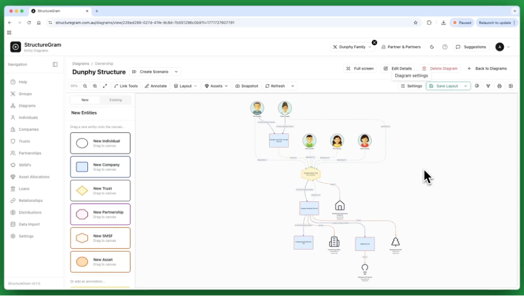This screenshot has height=296, width=524.
Task: Open Groups in the sidebar
Action: (25, 94)
